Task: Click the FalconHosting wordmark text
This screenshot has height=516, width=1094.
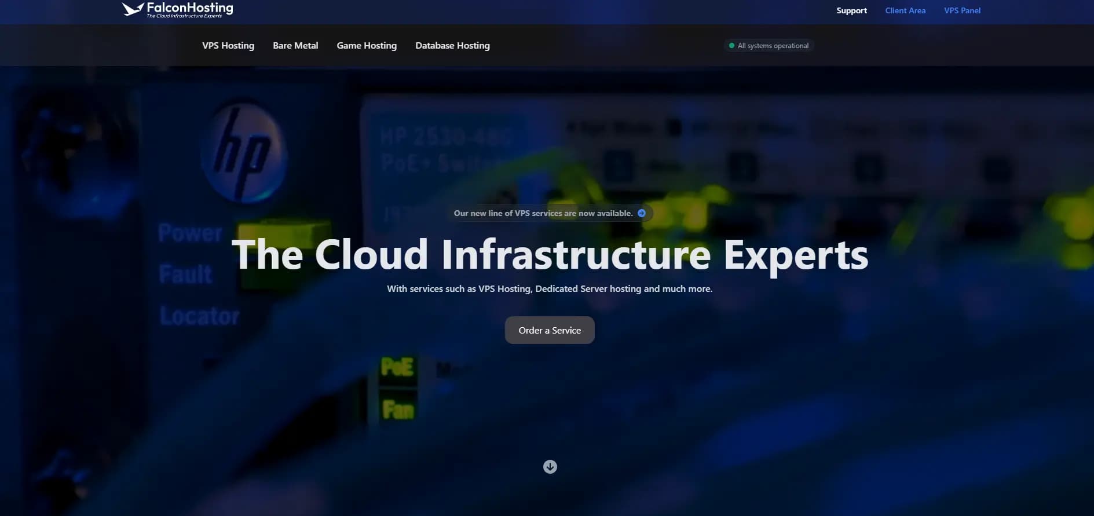Action: [x=189, y=8]
